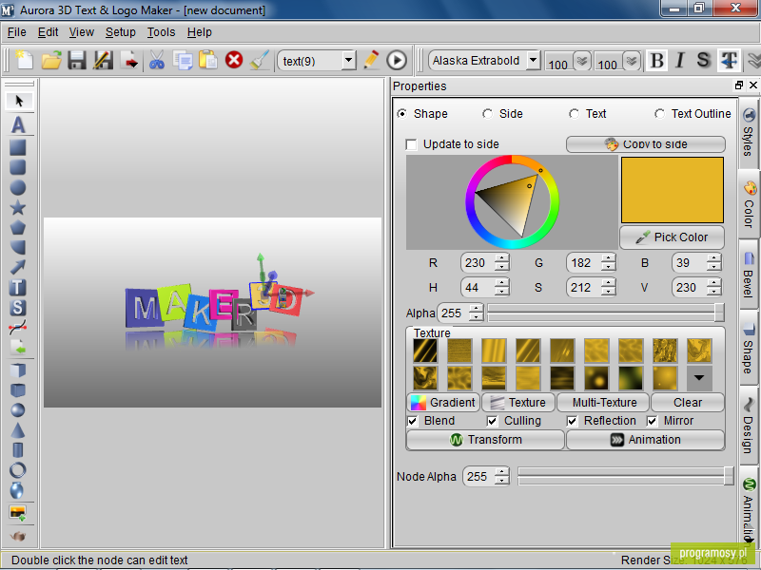The height and width of the screenshot is (570, 761).
Task: Select the Text radio button
Action: tap(574, 113)
